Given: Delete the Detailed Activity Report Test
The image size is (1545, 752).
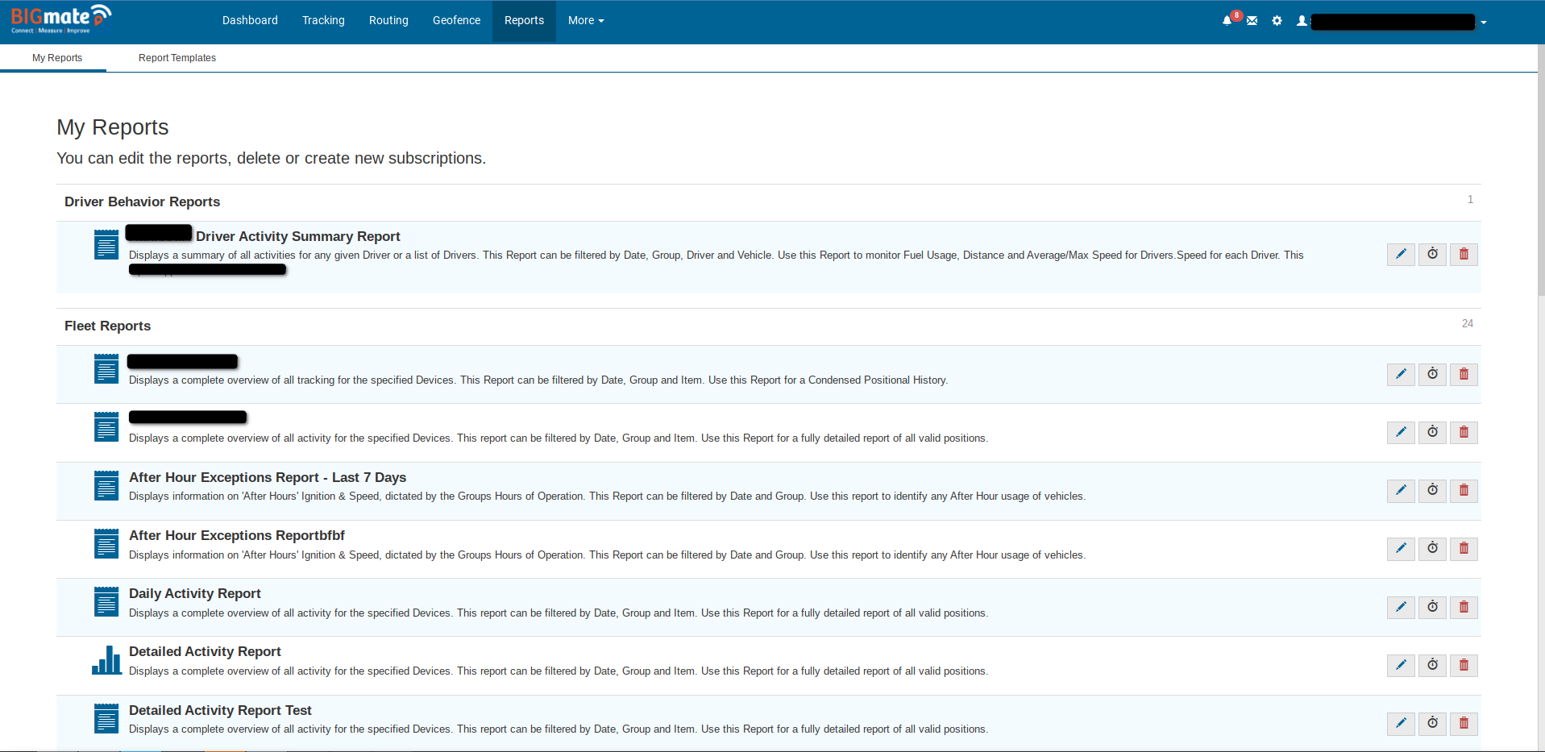Looking at the screenshot, I should [x=1464, y=724].
